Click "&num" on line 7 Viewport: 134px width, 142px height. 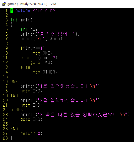[x=55, y=39]
